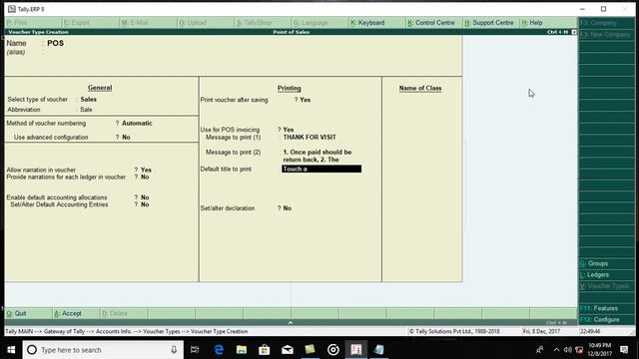The width and height of the screenshot is (639, 359).
Task: Click the Accept button
Action: pos(68,313)
